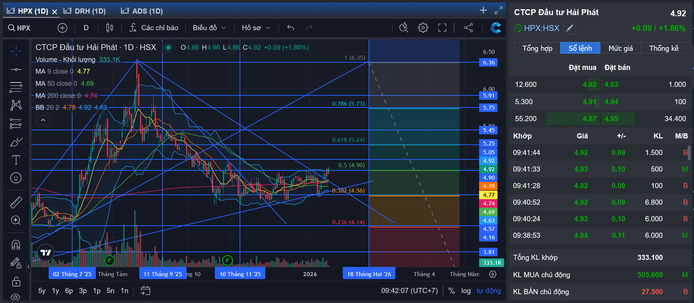This screenshot has height=303, width=694.
Task: Switch to the ADS (1D) chart tab
Action: click(142, 11)
